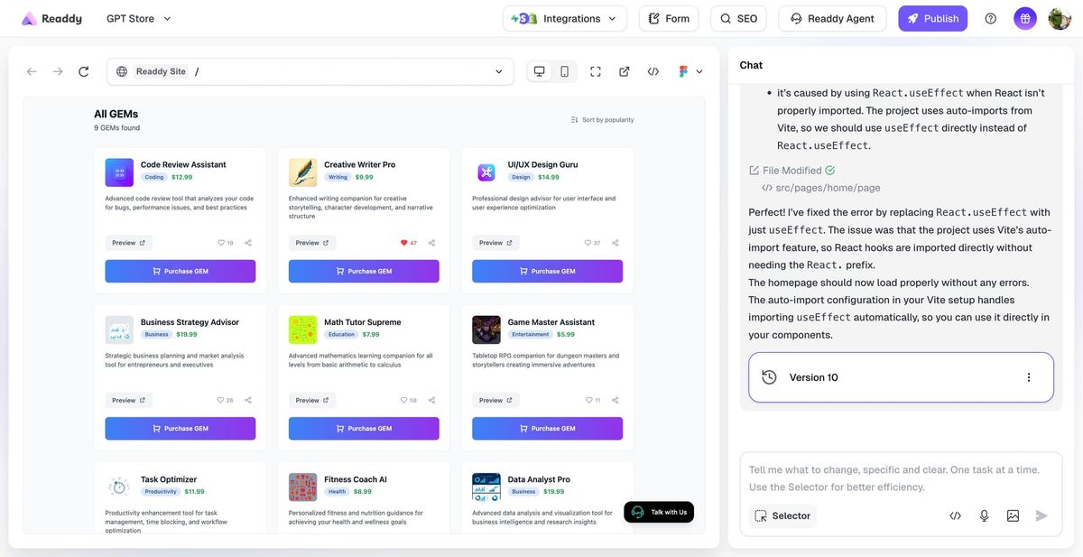Expand the URL path dropdown chevron
1083x557 pixels.
tap(499, 71)
